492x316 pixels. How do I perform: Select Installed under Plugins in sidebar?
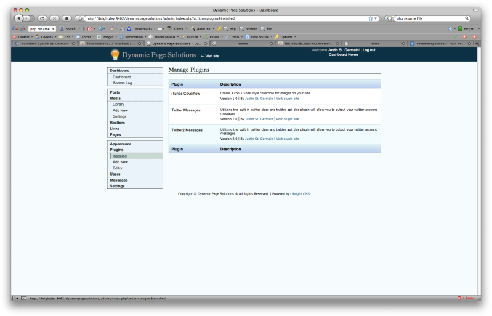[136, 156]
